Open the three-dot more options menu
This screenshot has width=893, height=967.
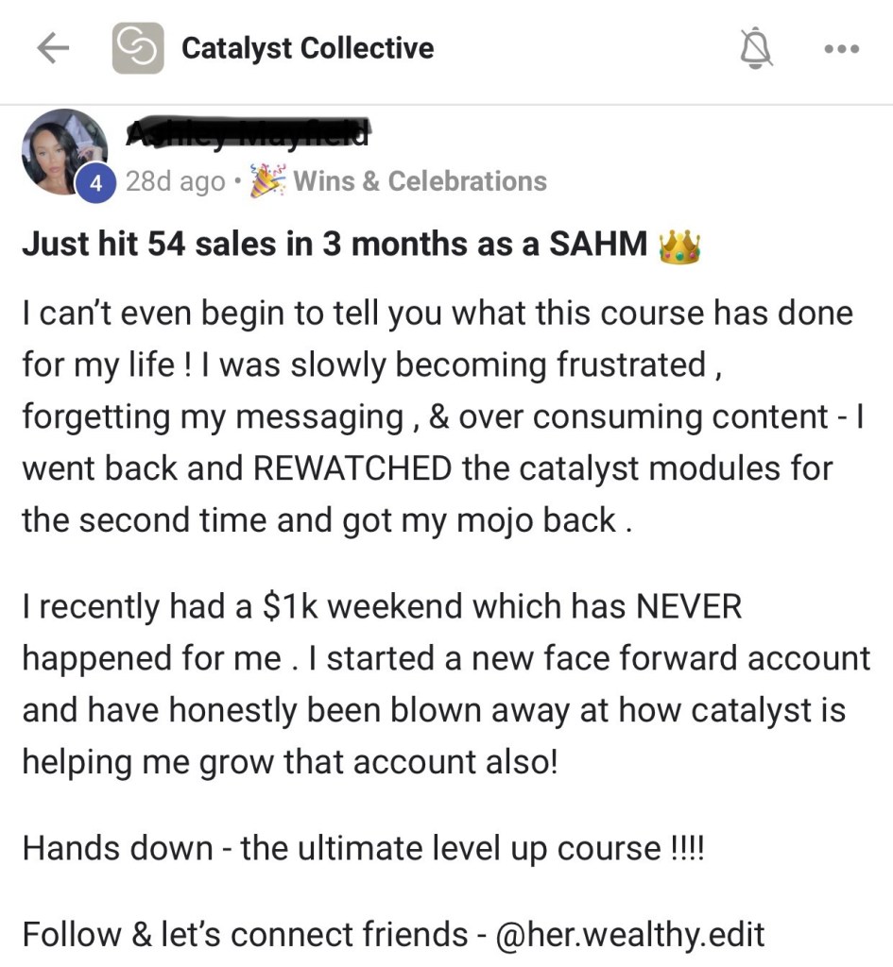coord(840,49)
